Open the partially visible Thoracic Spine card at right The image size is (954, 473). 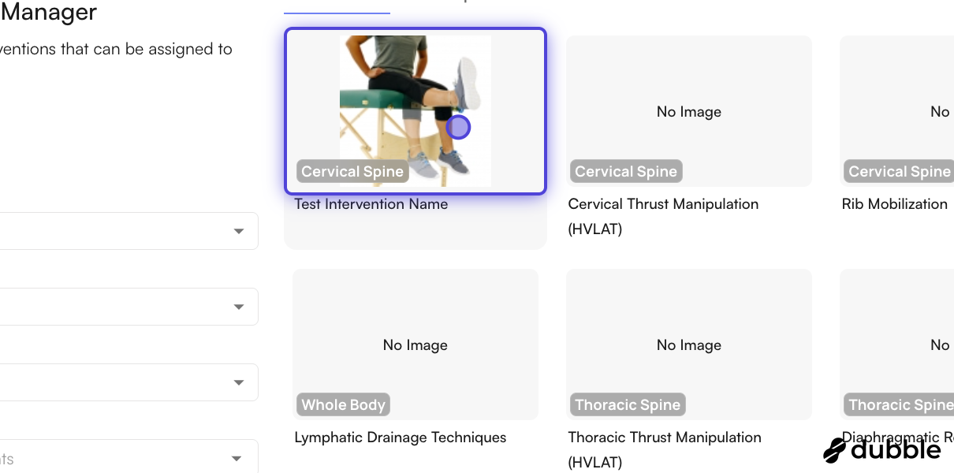tap(897, 345)
